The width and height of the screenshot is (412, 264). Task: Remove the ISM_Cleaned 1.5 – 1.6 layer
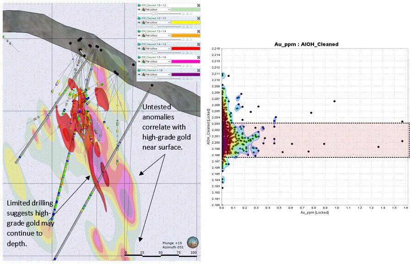199,57
